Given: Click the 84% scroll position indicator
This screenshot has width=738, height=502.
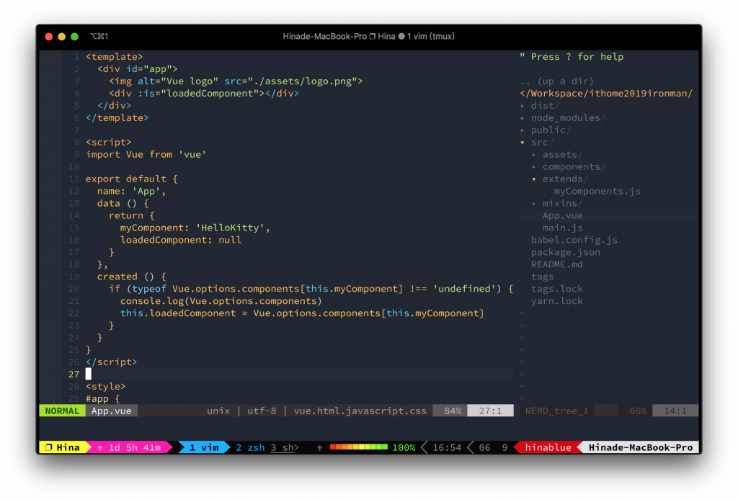Looking at the screenshot, I should [450, 411].
